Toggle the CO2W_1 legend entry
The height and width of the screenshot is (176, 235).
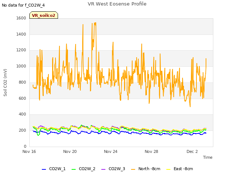tap(54, 169)
